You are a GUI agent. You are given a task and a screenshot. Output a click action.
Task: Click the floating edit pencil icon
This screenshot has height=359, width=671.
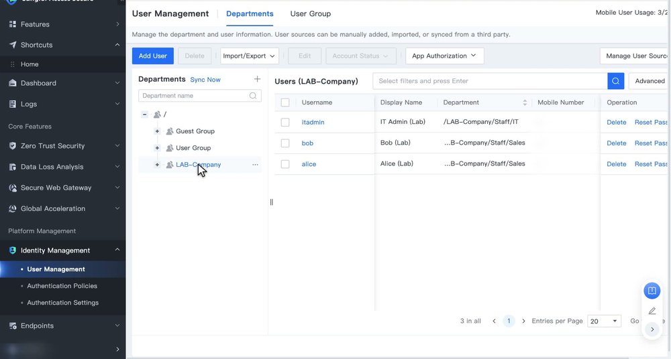(x=652, y=311)
